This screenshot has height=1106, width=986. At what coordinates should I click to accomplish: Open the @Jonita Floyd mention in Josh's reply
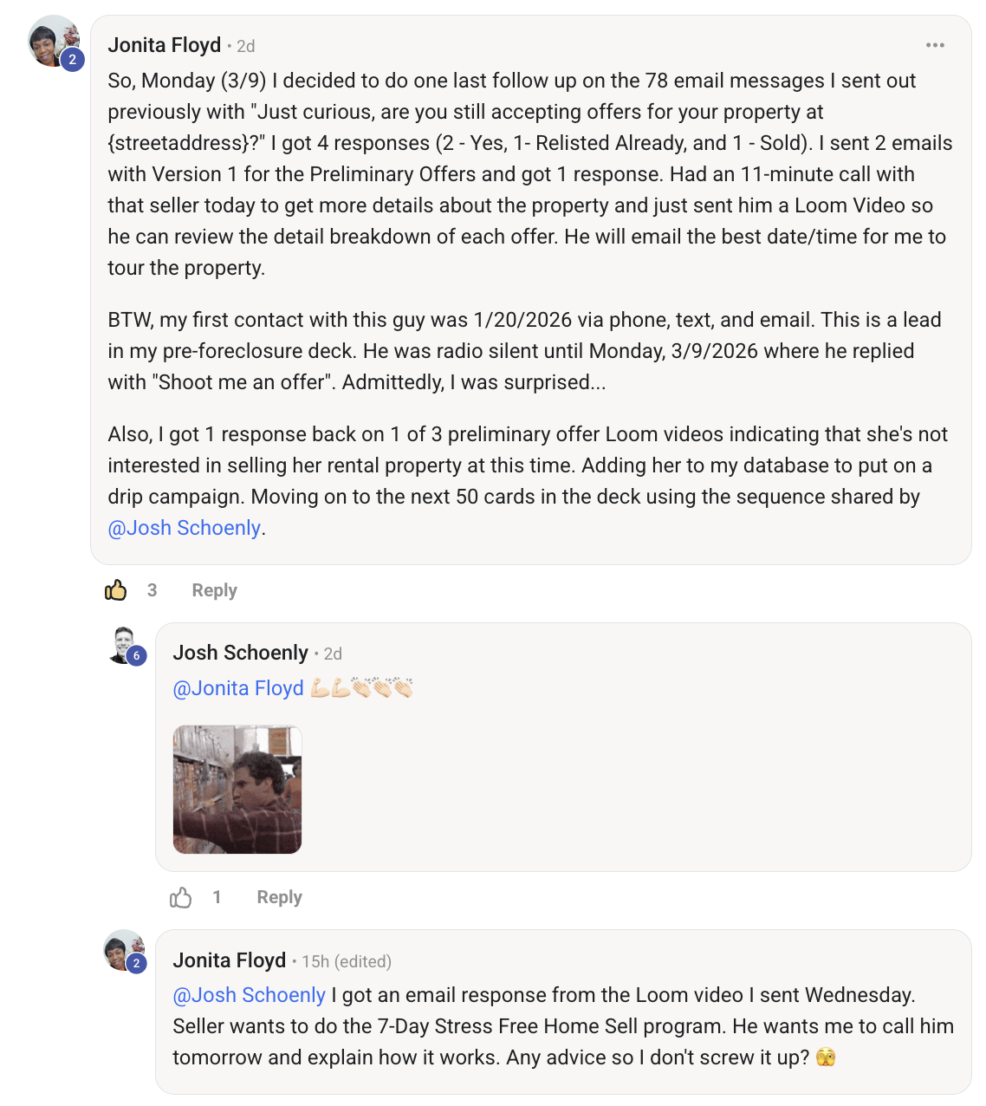[x=238, y=687]
